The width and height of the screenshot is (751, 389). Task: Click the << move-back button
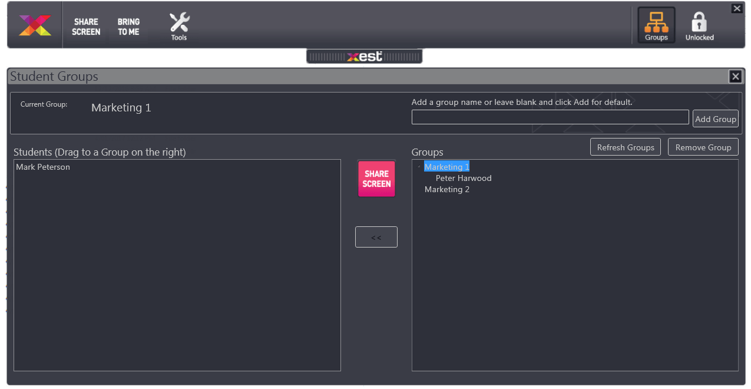pos(376,237)
